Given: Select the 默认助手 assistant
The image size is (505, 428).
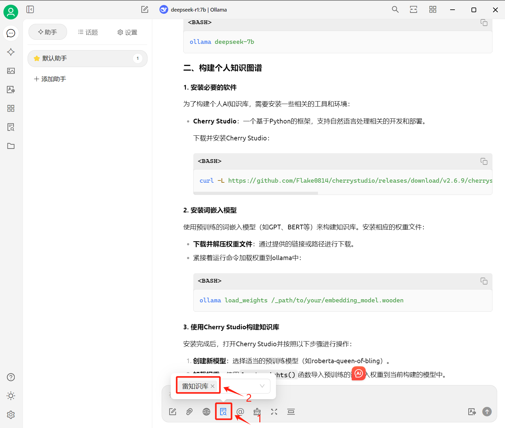Looking at the screenshot, I should pyautogui.click(x=87, y=59).
